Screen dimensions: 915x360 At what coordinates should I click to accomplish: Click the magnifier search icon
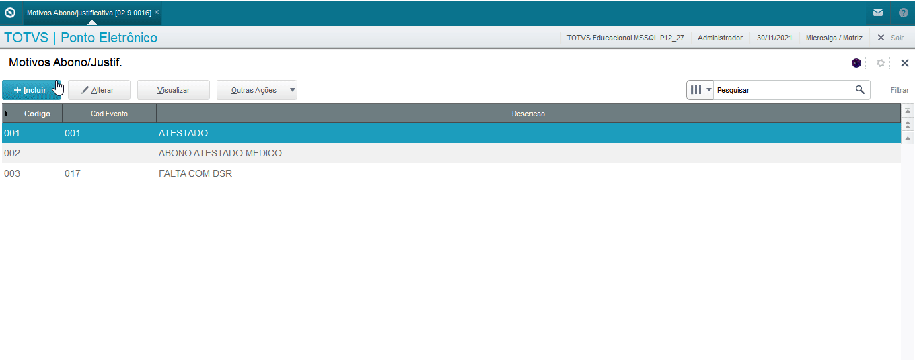coord(860,89)
